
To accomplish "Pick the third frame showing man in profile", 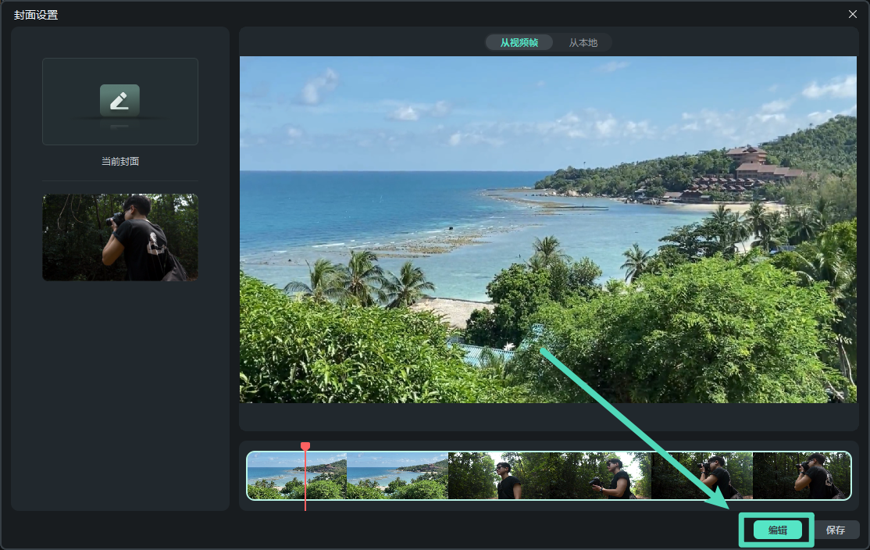I will (498, 476).
